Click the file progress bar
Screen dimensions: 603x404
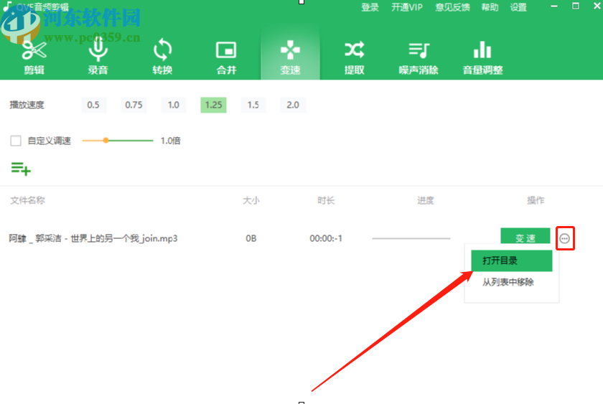point(411,239)
